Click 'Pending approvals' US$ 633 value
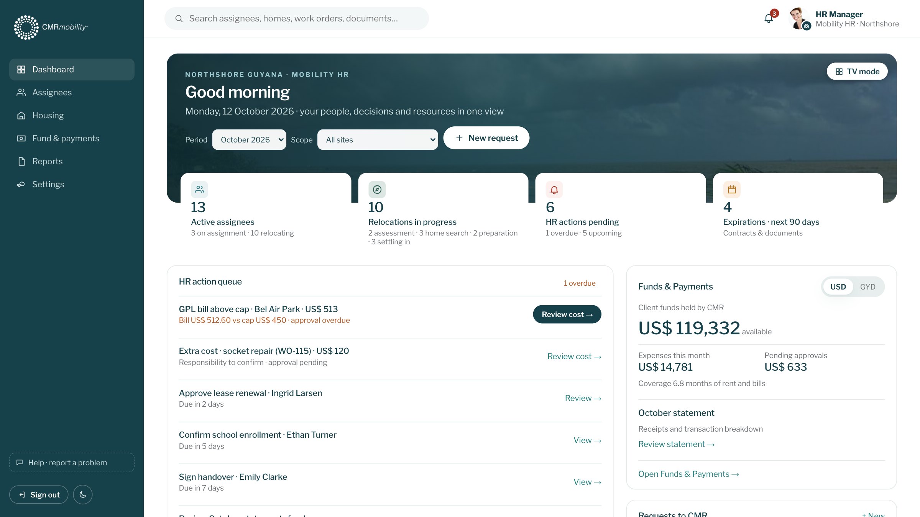 click(x=785, y=367)
